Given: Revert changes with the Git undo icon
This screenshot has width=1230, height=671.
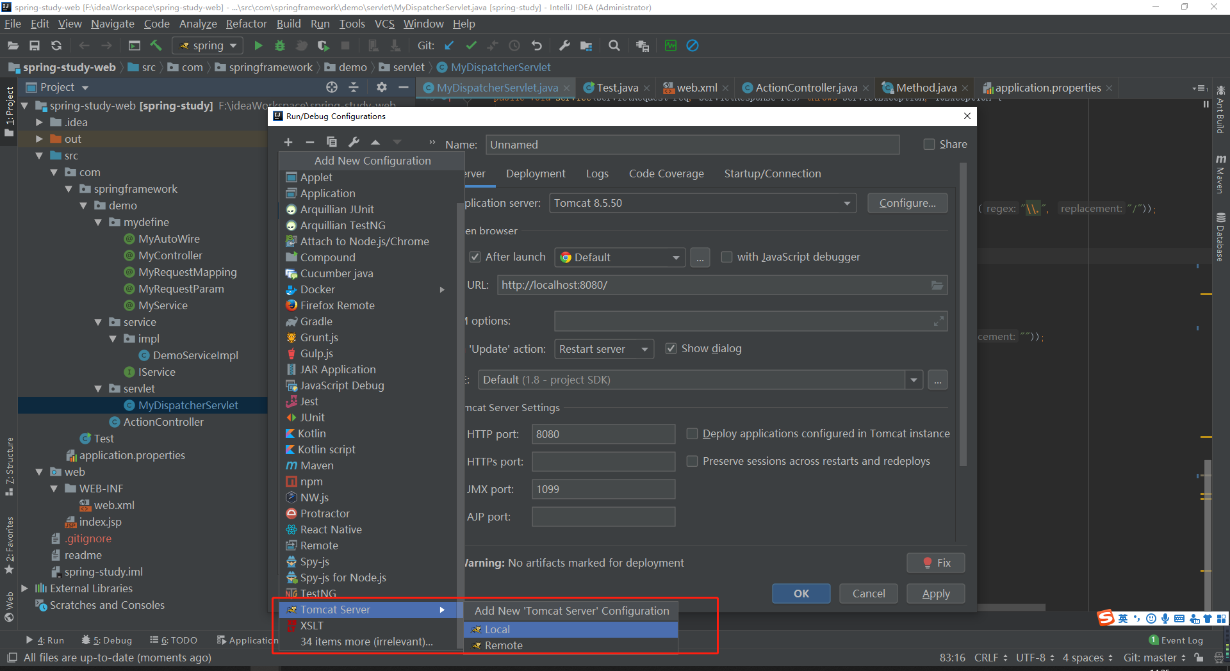Looking at the screenshot, I should pos(537,45).
